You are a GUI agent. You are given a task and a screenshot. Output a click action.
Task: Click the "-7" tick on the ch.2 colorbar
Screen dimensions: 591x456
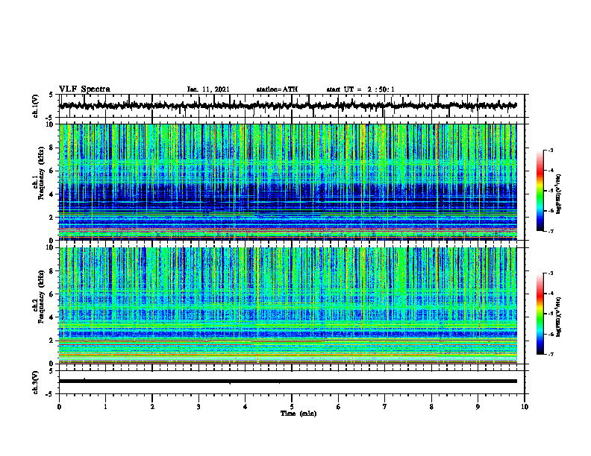(551, 354)
